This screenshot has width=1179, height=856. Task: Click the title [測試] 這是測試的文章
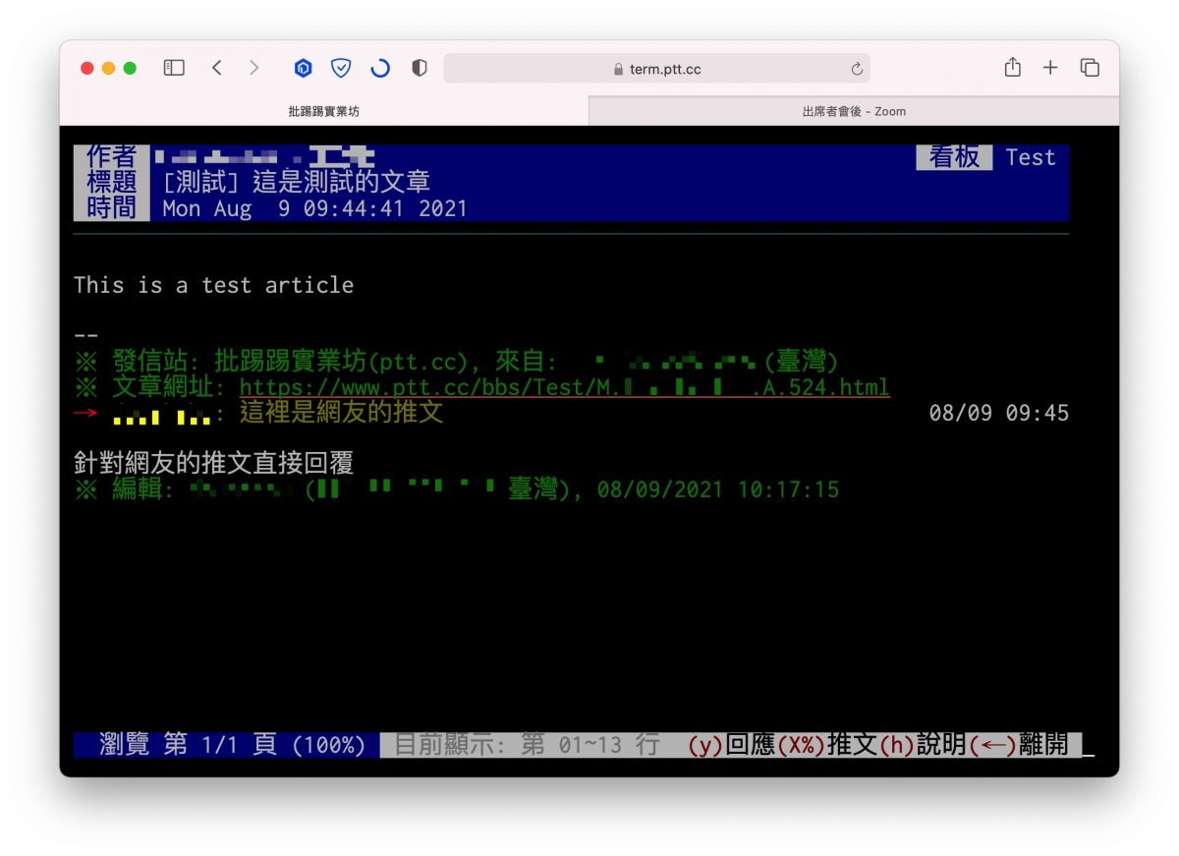297,183
